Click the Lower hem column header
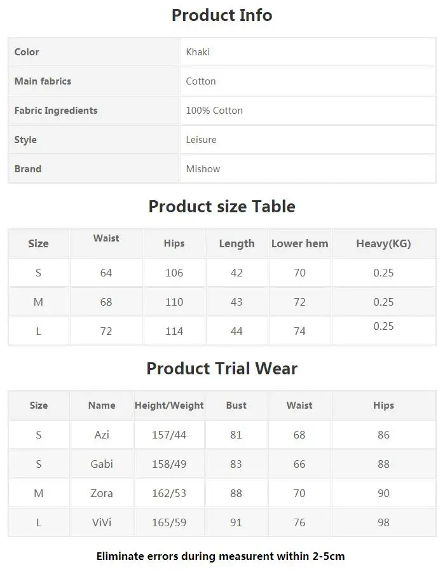 (299, 243)
